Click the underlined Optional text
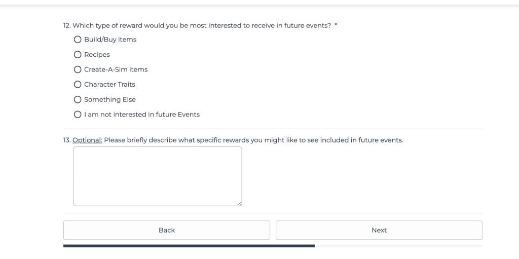519x259 pixels. 87,140
